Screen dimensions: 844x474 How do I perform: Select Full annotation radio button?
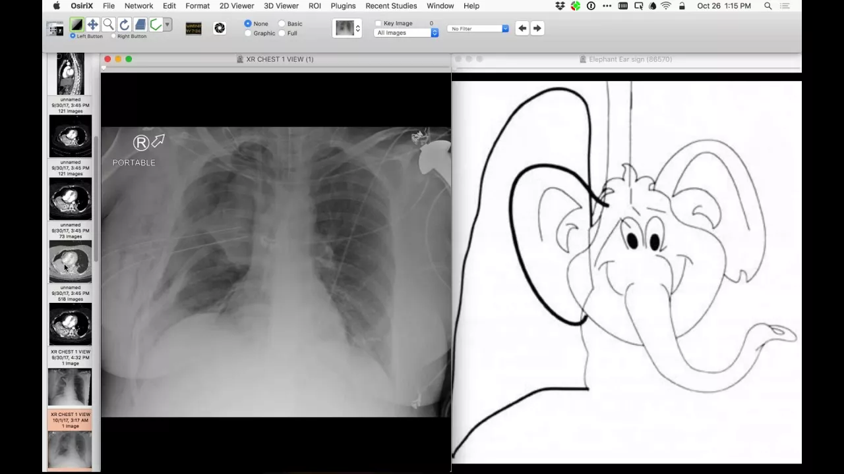(282, 33)
